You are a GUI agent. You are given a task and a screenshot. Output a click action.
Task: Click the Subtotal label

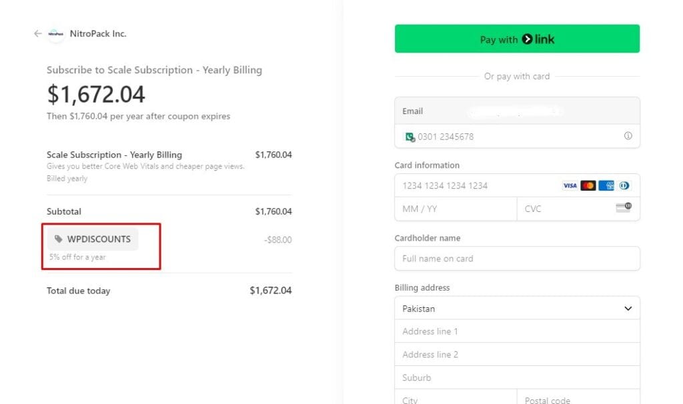64,211
